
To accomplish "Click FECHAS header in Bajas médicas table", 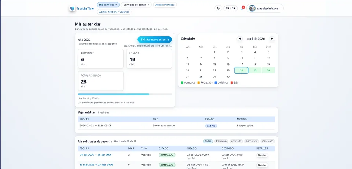I will pyautogui.click(x=84, y=119).
